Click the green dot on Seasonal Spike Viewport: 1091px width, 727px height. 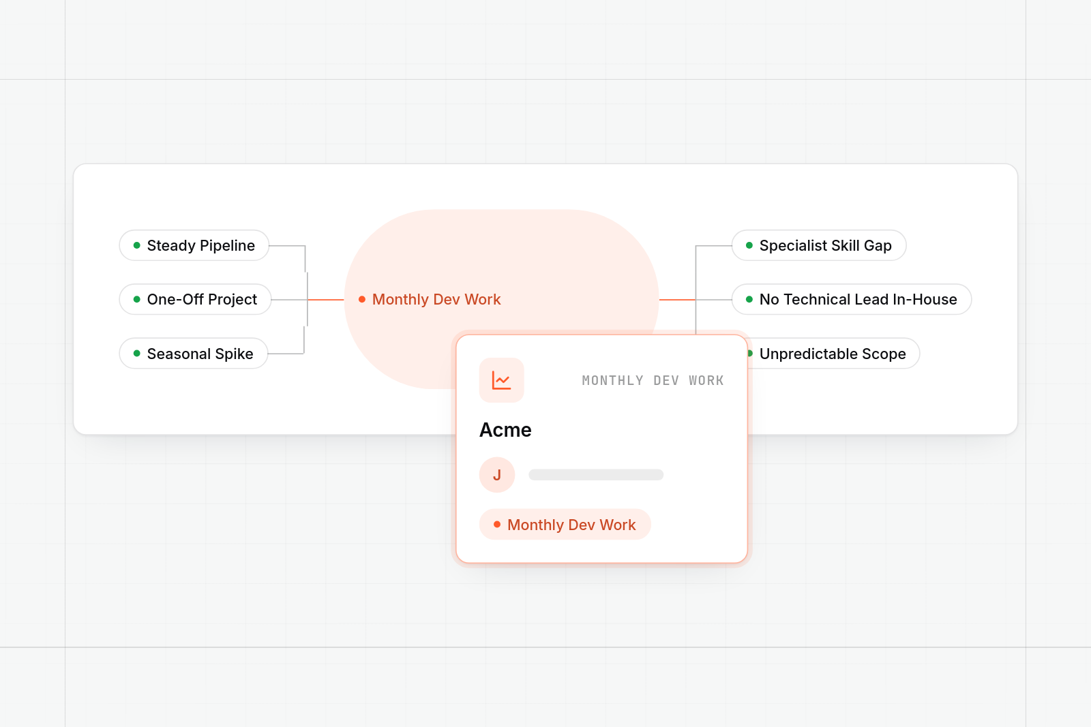(137, 354)
